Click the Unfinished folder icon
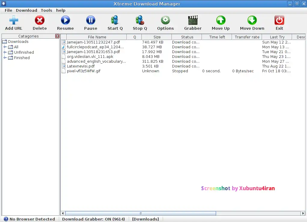This screenshot has width=307, height=222. click(11, 52)
